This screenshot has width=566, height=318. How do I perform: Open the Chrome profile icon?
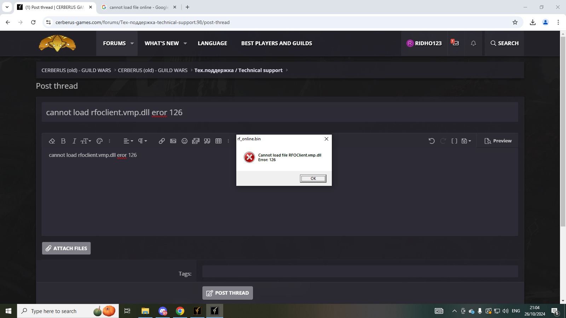(545, 22)
